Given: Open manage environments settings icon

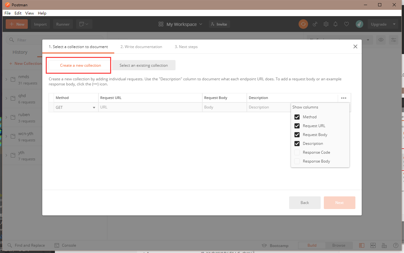Looking at the screenshot, I should (x=394, y=40).
